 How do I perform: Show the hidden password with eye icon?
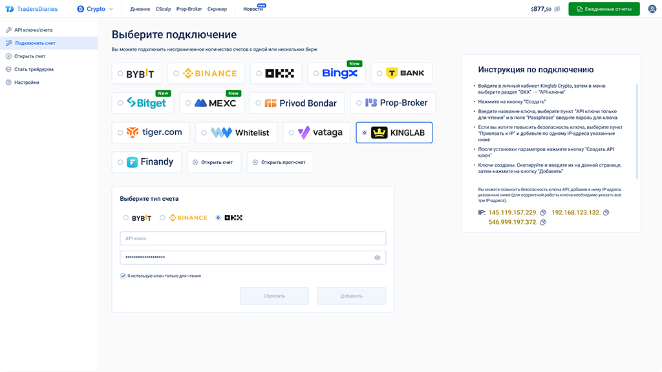[378, 258]
